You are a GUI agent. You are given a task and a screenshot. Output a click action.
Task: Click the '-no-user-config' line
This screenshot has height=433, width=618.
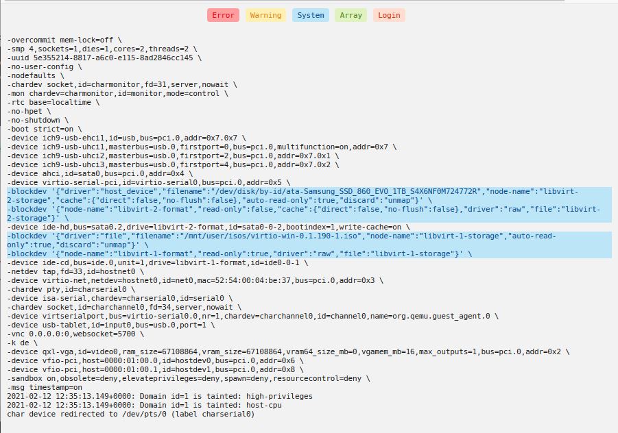coord(45,67)
